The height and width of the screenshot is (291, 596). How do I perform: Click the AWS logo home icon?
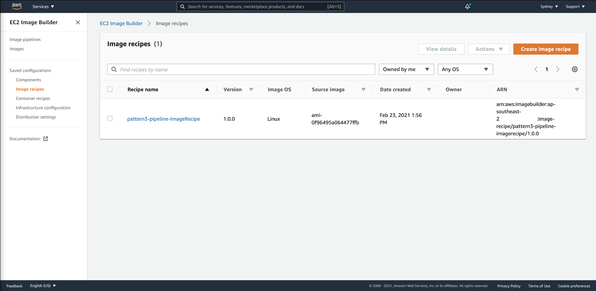(x=17, y=6)
